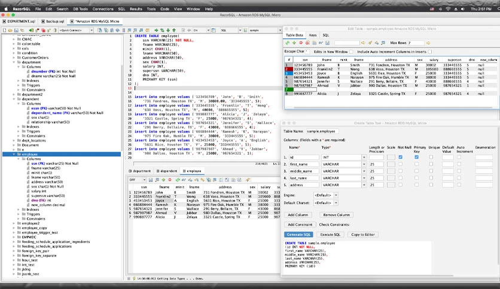
Task: Open the SQL language dropdown in toolbar
Action: tap(240, 30)
